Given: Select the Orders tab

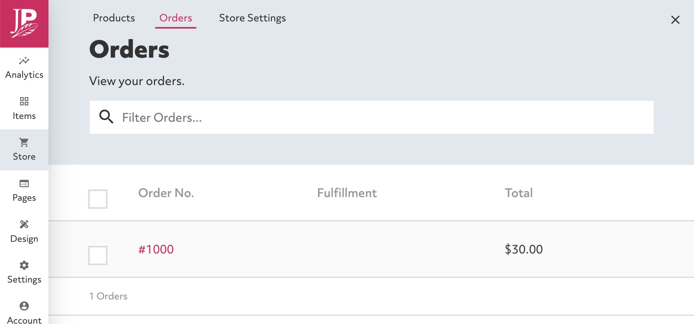Looking at the screenshot, I should (176, 18).
